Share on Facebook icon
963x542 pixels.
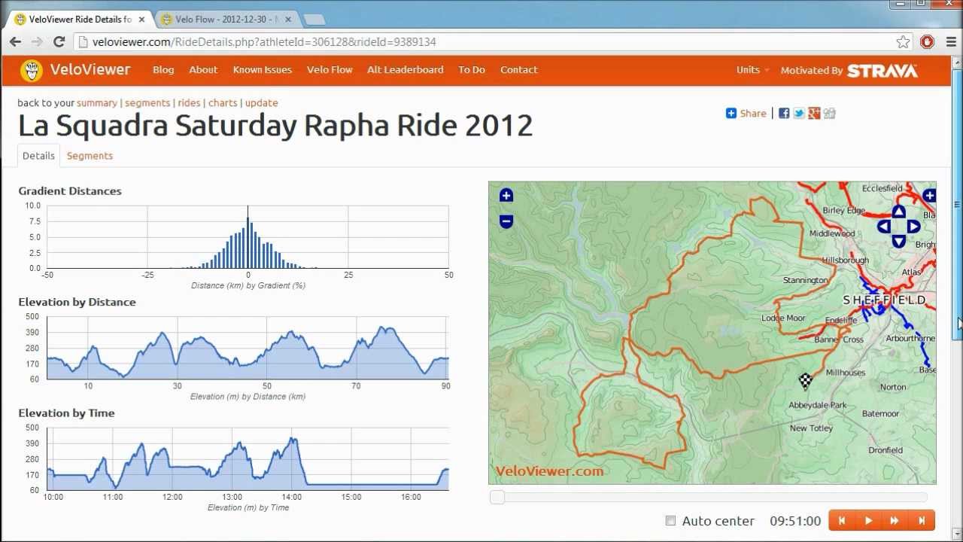(x=784, y=113)
